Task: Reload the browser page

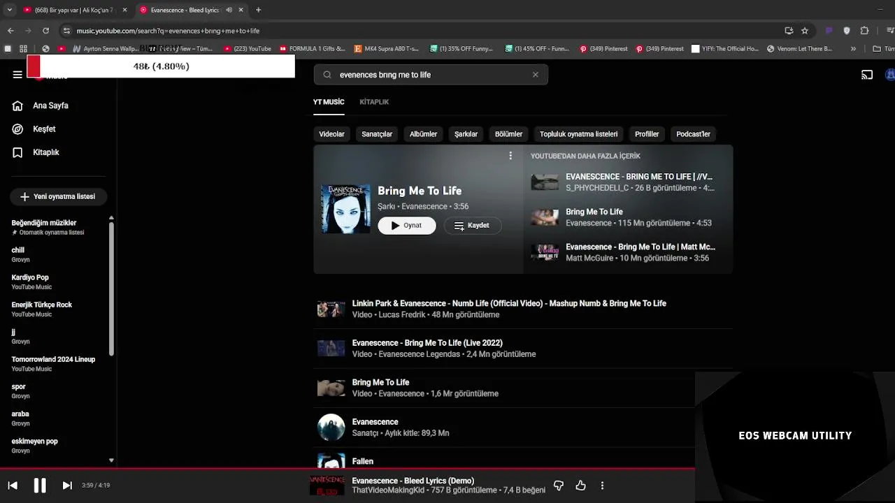Action: tap(45, 31)
